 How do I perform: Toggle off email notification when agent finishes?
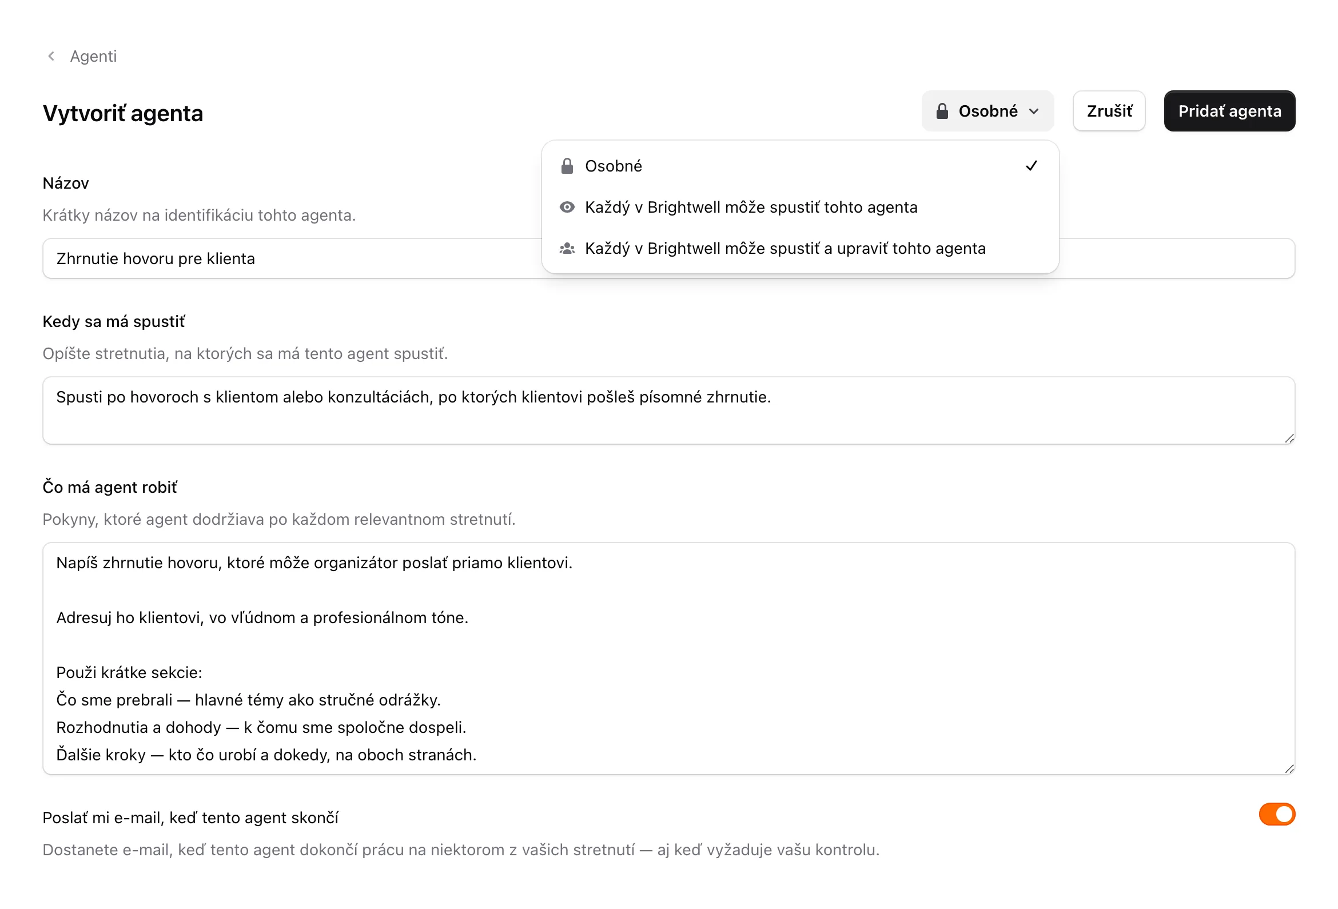click(1276, 814)
